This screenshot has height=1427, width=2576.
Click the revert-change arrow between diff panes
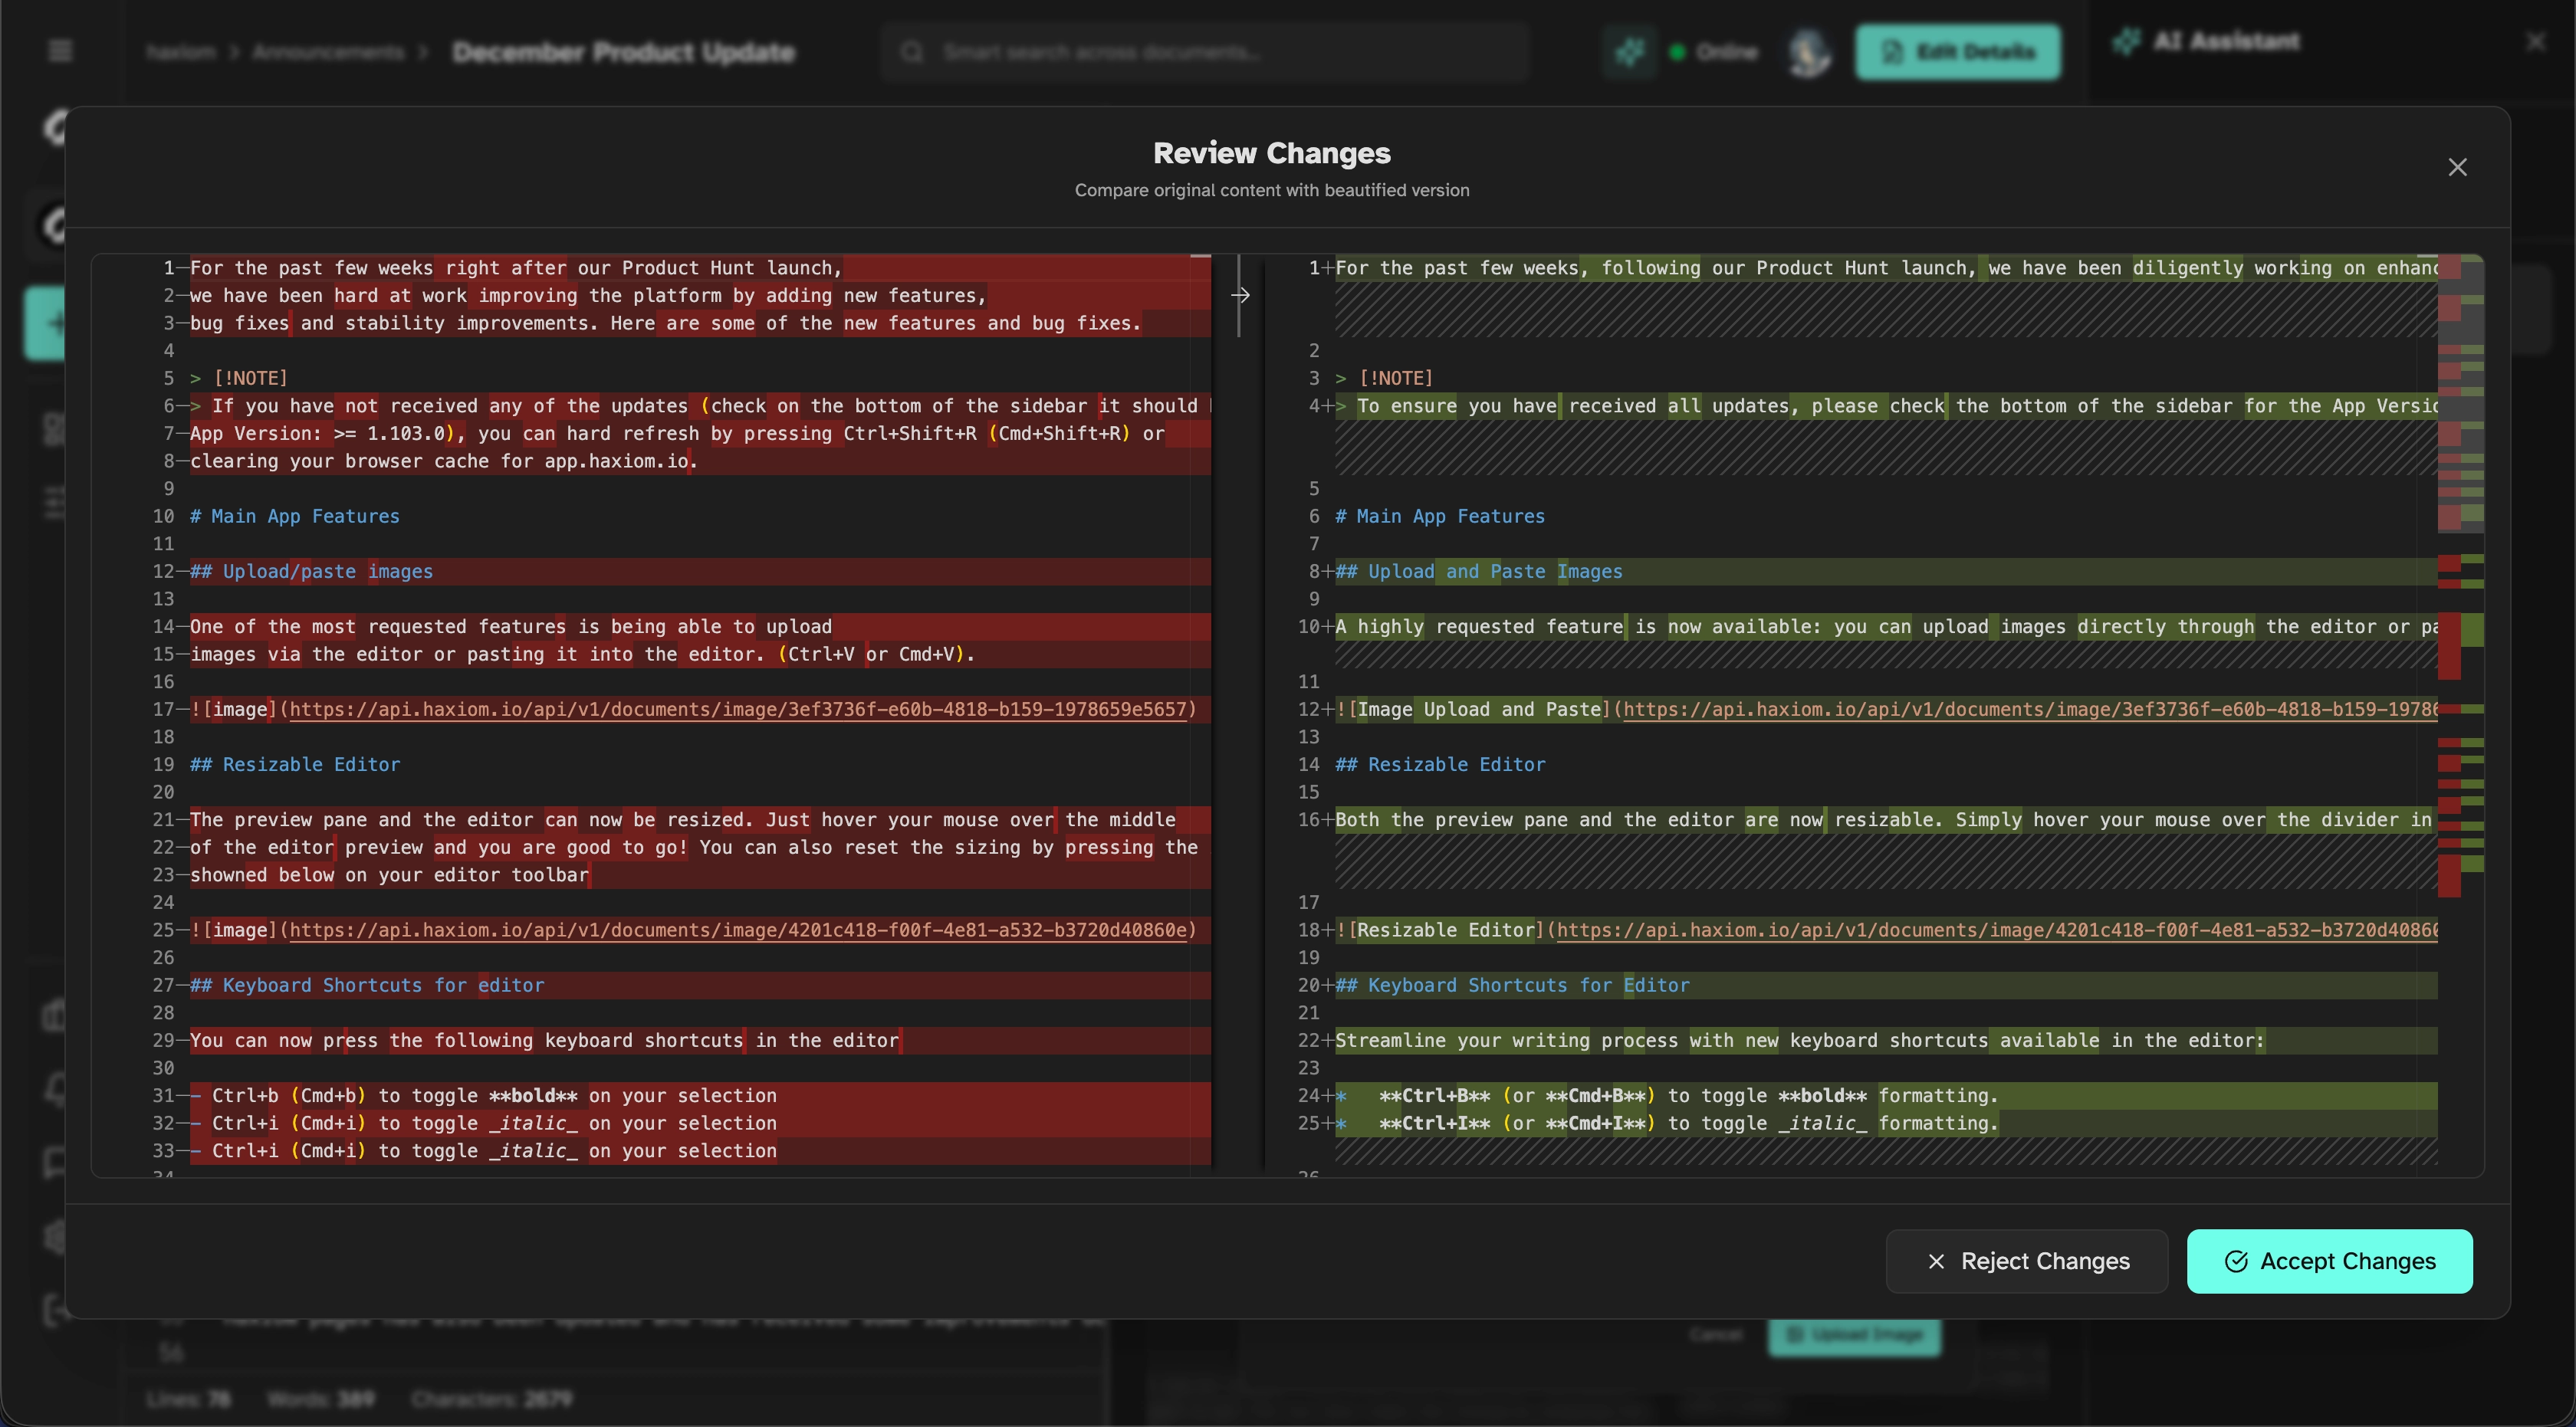[x=1240, y=295]
